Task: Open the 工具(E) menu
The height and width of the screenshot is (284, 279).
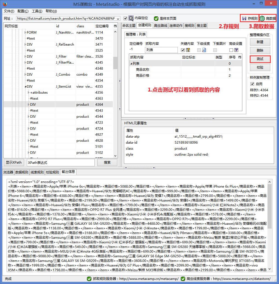Action: pos(37,11)
